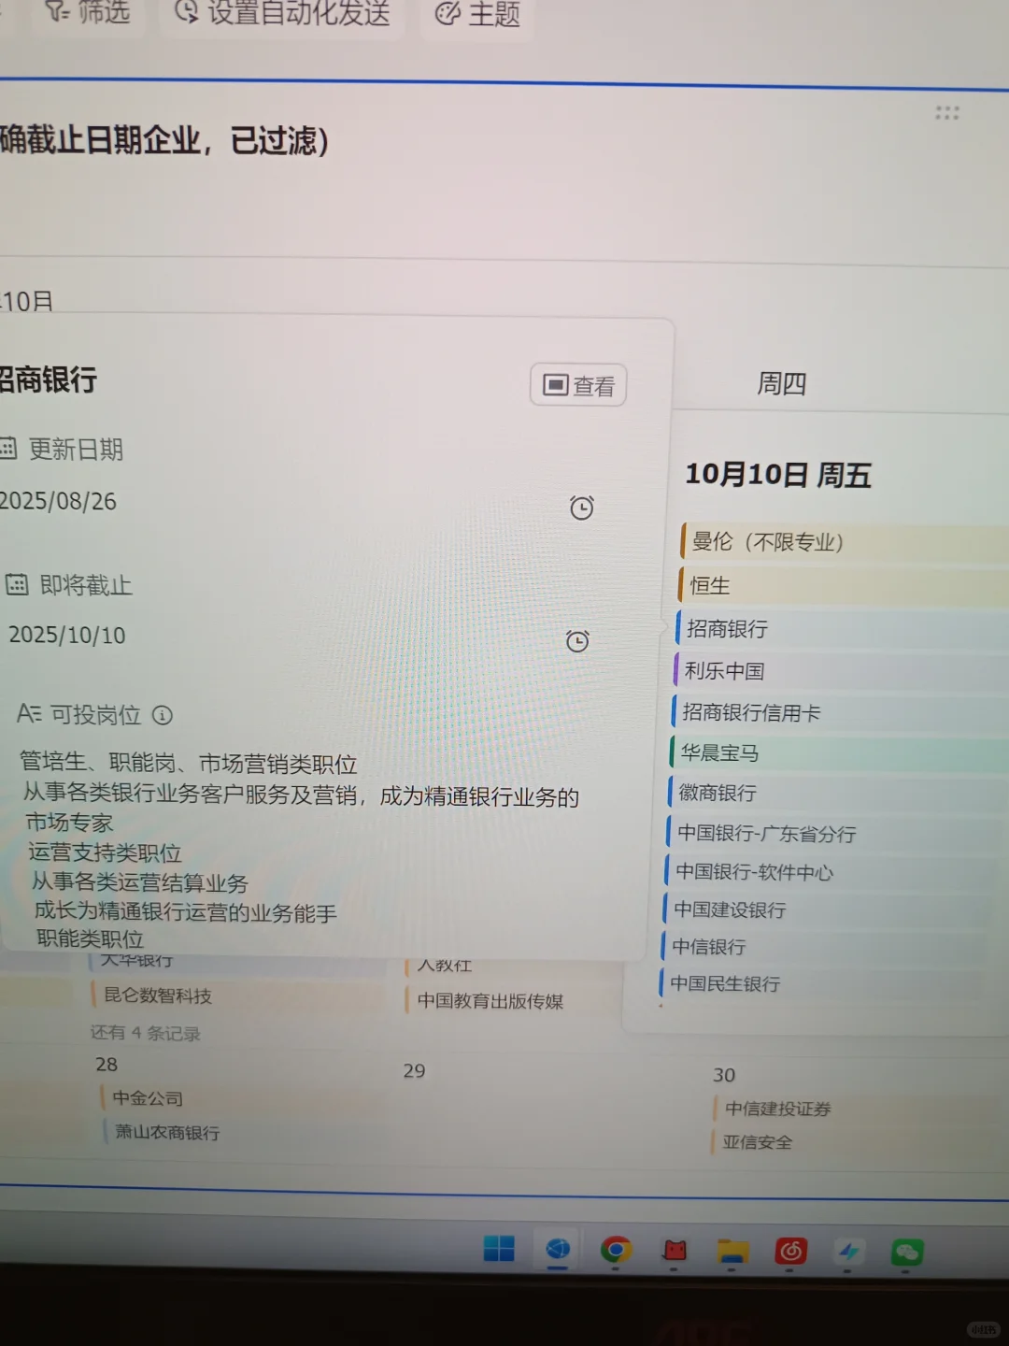Viewport: 1009px width, 1346px height.
Task: Click the 2025/08/26 update date value
Action: coord(58,501)
